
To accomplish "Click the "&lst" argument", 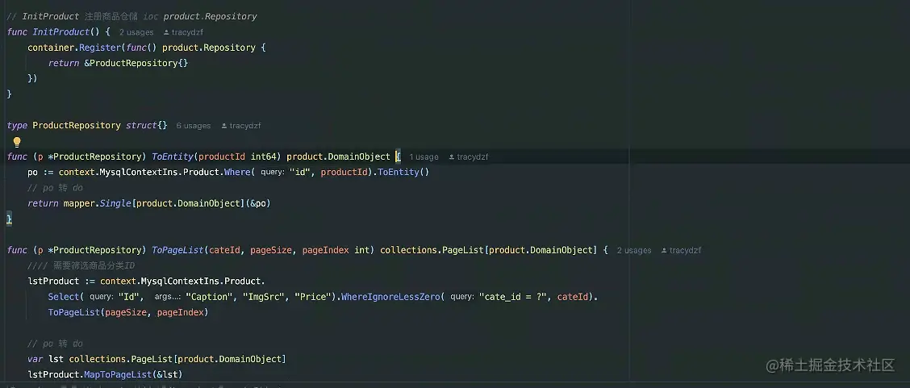I will (x=167, y=374).
